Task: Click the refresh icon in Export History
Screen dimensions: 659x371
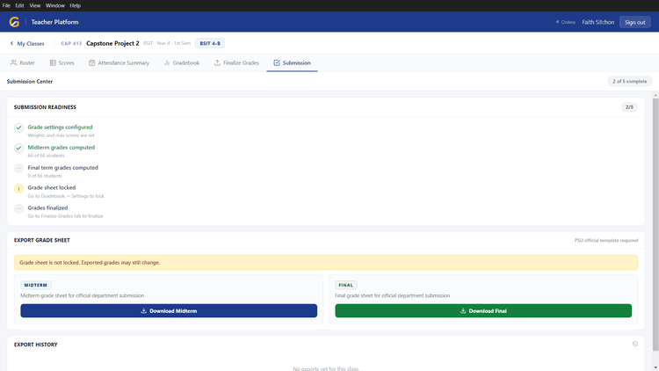Action: click(635, 344)
